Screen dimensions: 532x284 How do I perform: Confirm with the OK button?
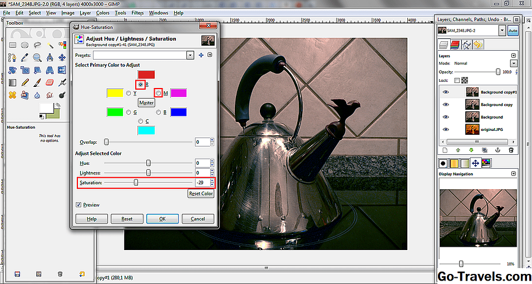pyautogui.click(x=162, y=219)
